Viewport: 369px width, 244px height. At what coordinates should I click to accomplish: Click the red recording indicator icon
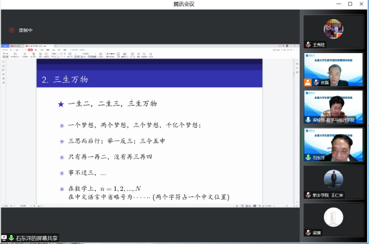coord(11,30)
